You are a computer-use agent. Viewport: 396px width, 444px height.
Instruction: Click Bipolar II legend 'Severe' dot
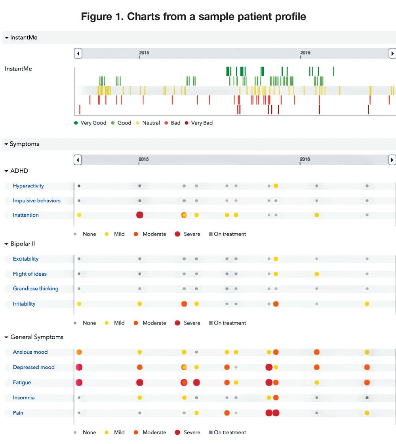click(x=177, y=323)
